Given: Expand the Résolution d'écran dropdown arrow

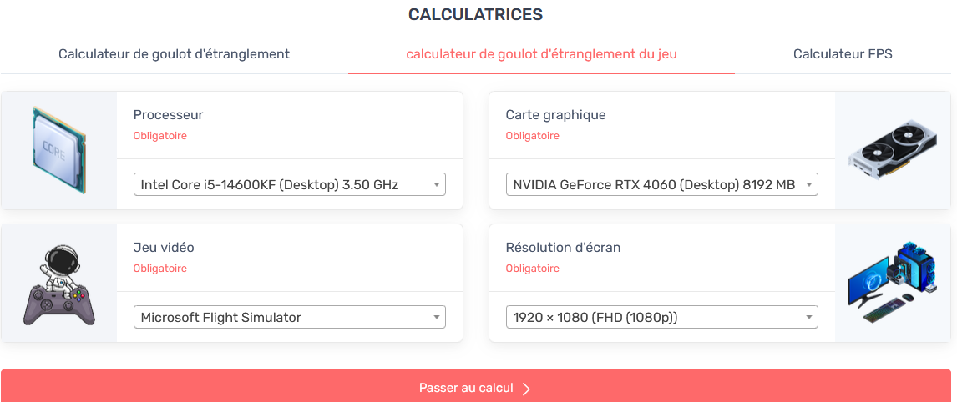Looking at the screenshot, I should click(x=808, y=318).
